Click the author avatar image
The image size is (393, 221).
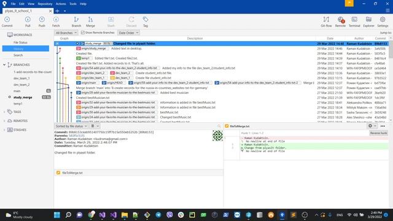tap(217, 136)
